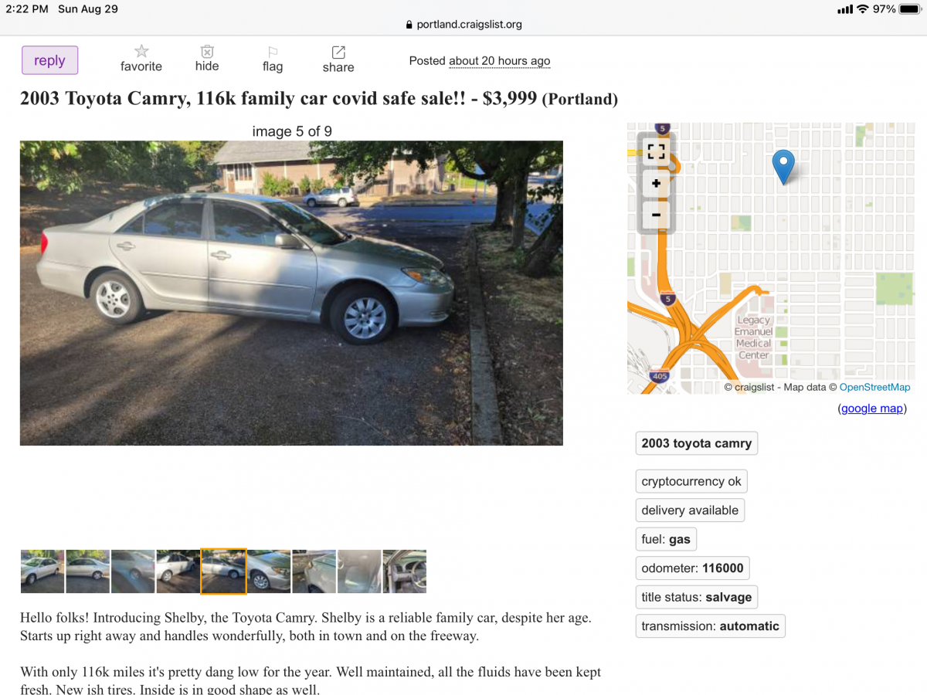Select the eighth thumbnail of the seats
Viewport: 927px width, 695px height.
click(x=359, y=571)
